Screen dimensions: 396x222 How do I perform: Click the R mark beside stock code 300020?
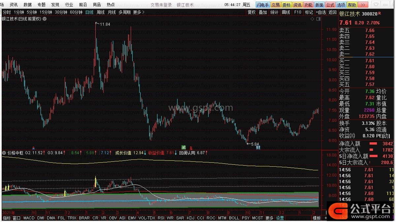pos(379,14)
